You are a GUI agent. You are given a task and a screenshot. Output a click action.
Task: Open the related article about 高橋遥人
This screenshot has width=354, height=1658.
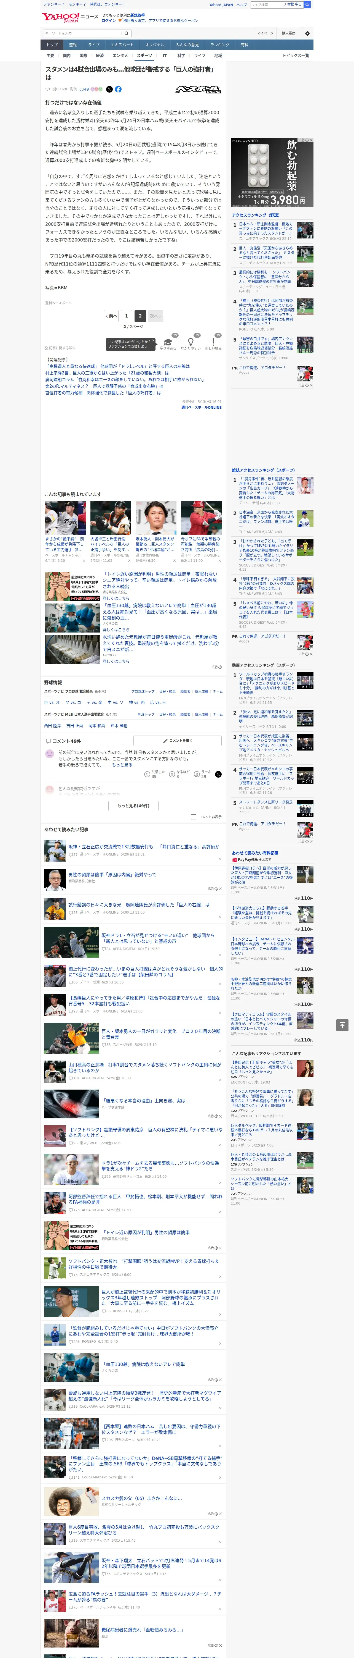click(117, 366)
